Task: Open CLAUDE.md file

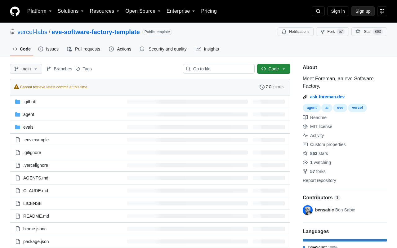Action: 36,191
